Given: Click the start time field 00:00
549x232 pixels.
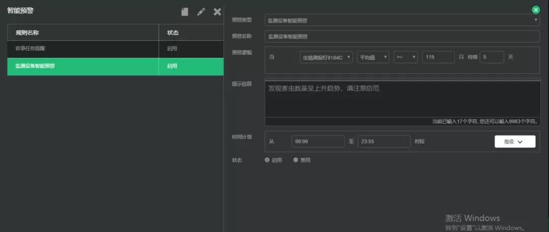Looking at the screenshot, I should pos(318,141).
